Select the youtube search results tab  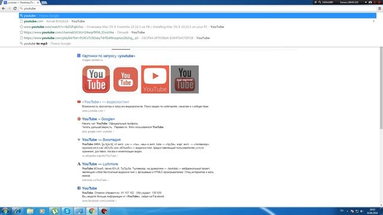coord(20,2)
